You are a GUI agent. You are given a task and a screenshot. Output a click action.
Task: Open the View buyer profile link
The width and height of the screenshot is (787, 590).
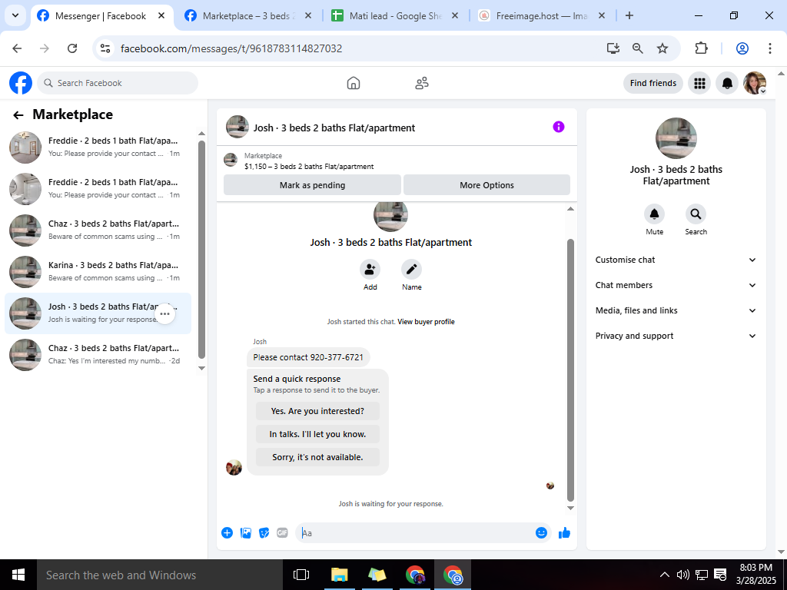click(426, 322)
